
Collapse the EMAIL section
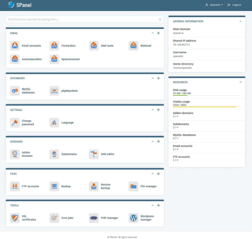click(x=152, y=33)
